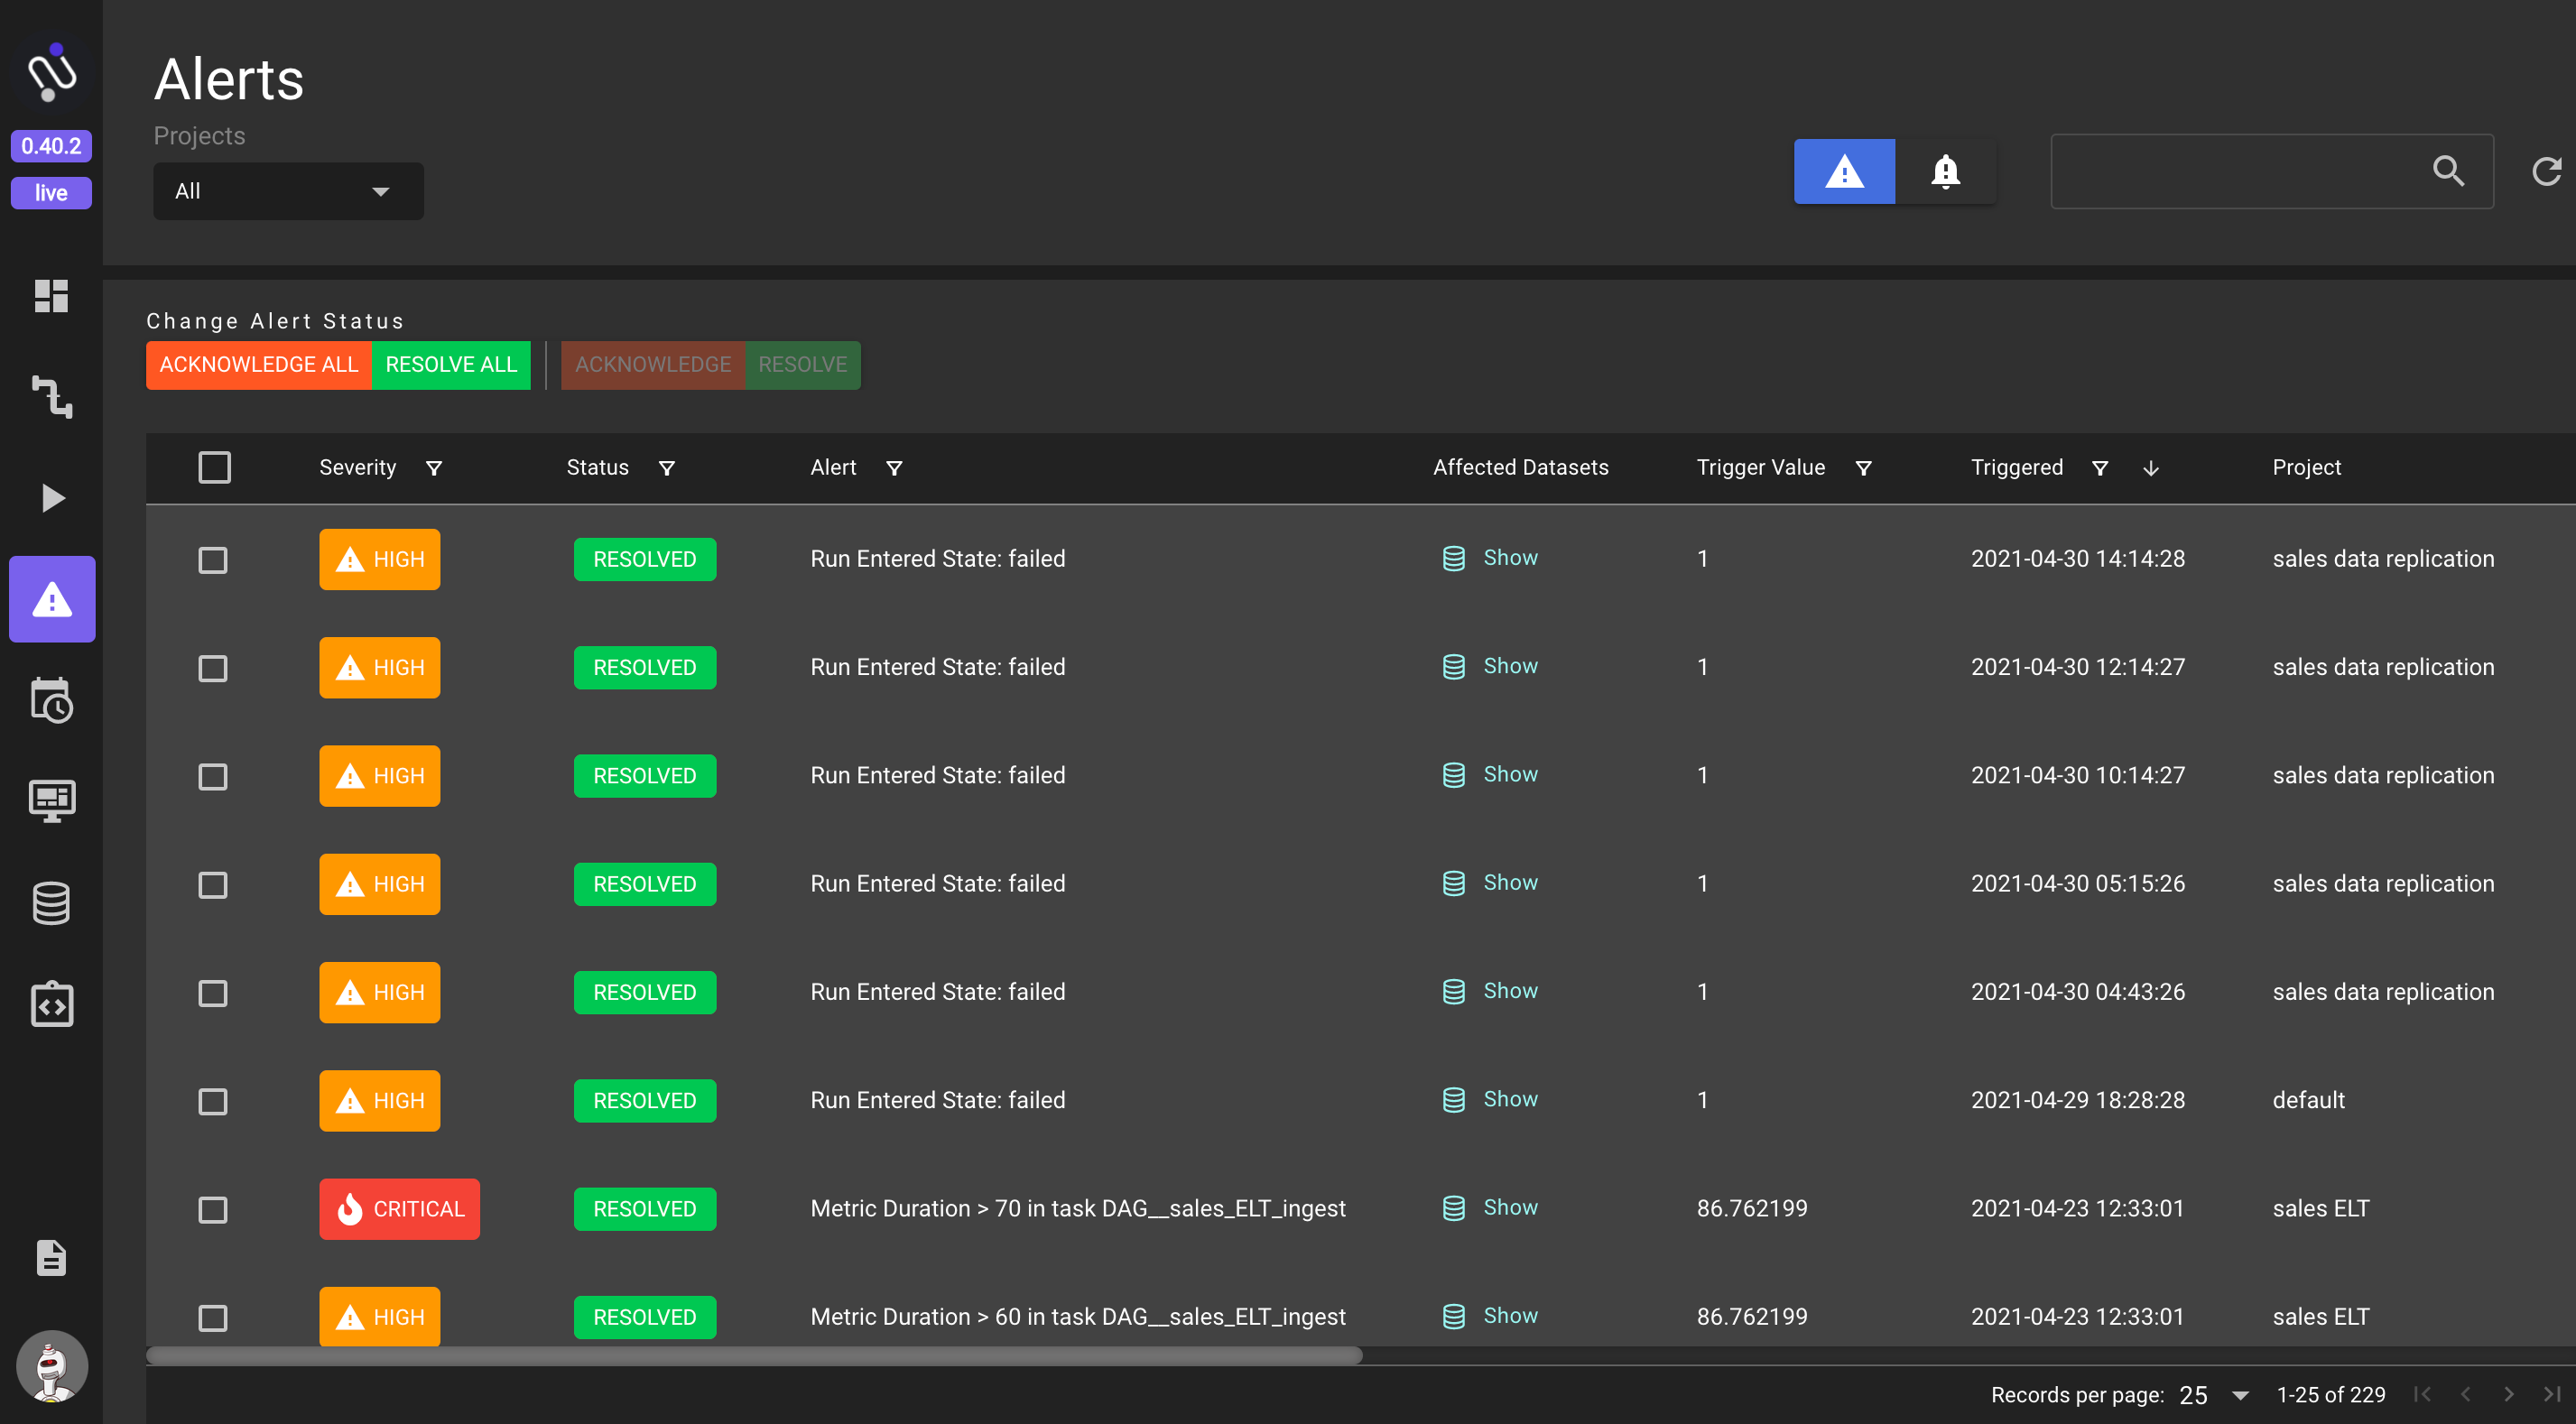
Task: Filter the Status column
Action: [667, 468]
